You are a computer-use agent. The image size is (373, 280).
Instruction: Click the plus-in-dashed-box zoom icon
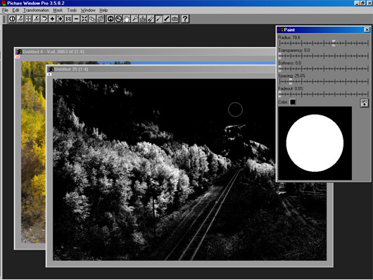tap(61, 19)
